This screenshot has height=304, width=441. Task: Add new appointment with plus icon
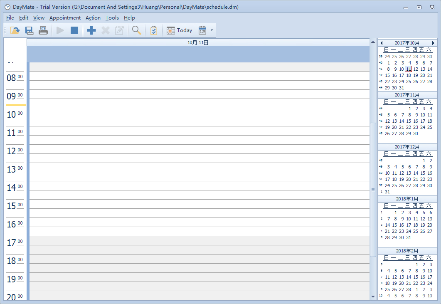(91, 30)
